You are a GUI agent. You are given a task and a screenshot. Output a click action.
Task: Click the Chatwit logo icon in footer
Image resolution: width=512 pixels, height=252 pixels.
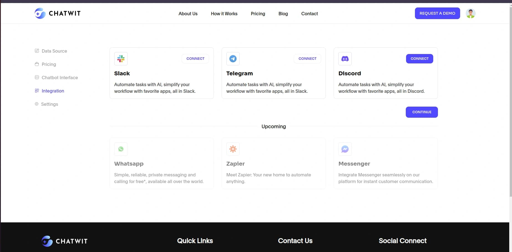(x=47, y=241)
